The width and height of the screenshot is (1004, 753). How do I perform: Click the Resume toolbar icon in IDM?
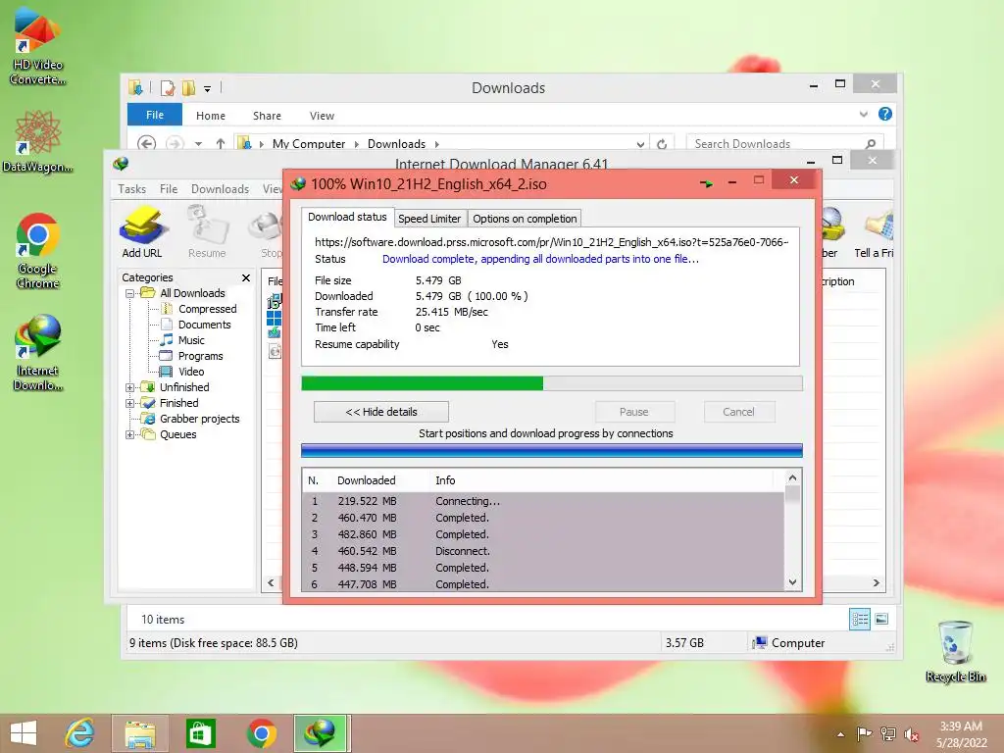click(x=207, y=231)
